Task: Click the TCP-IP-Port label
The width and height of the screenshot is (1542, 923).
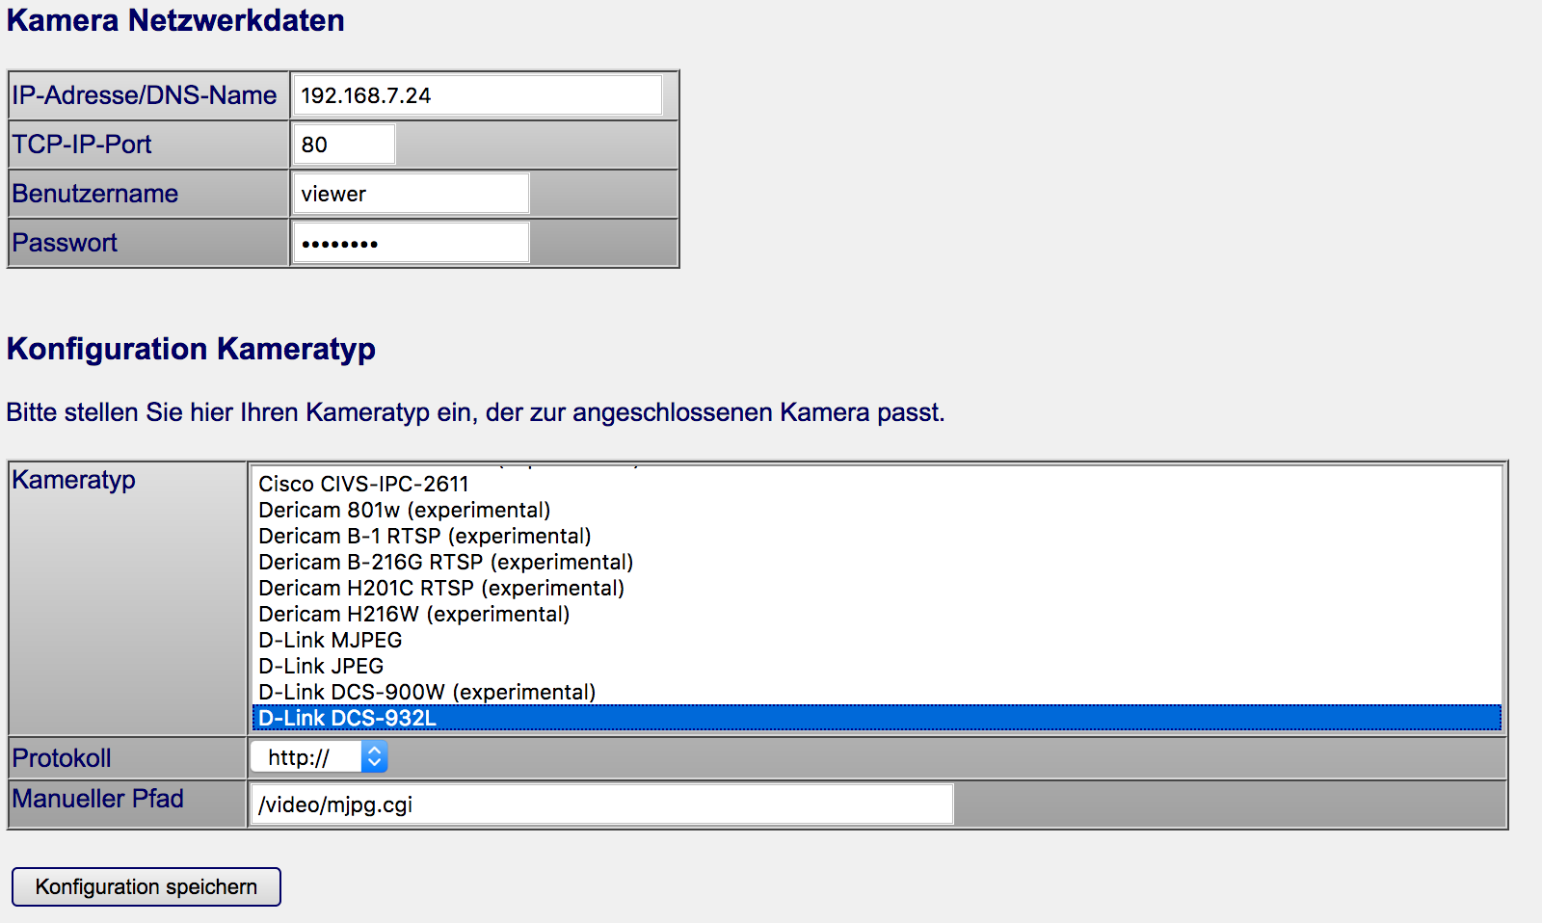Action: click(82, 145)
